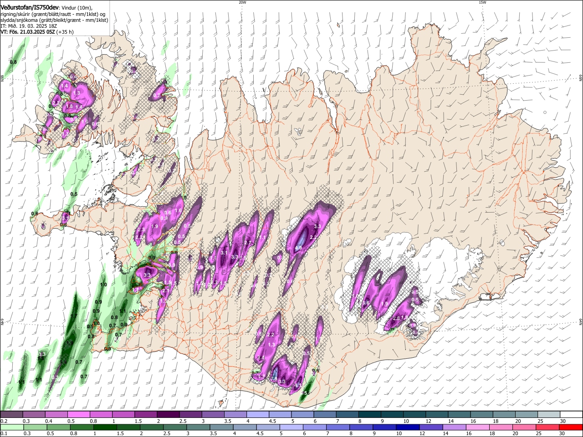Click the upper legend swatch between 18 and 20
Screen dimensions: 583x437
tap(505, 415)
